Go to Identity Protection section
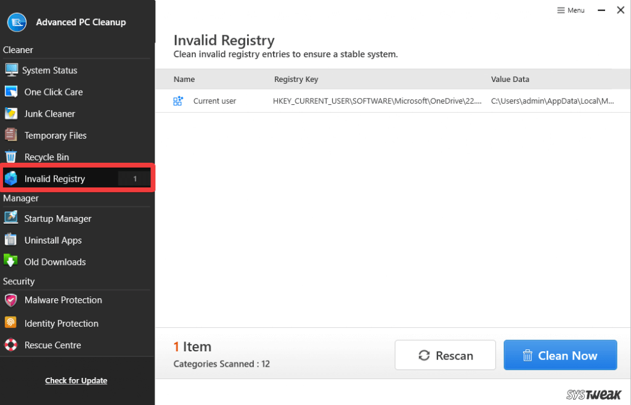The image size is (631, 405). click(x=61, y=323)
